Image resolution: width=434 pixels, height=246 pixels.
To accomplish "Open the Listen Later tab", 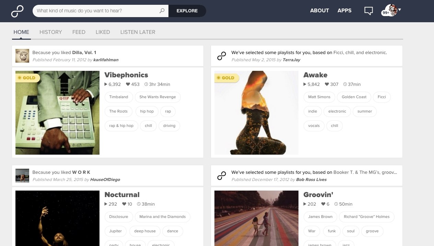I will (138, 32).
